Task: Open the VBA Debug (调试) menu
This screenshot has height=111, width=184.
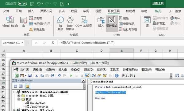Action: (89, 70)
